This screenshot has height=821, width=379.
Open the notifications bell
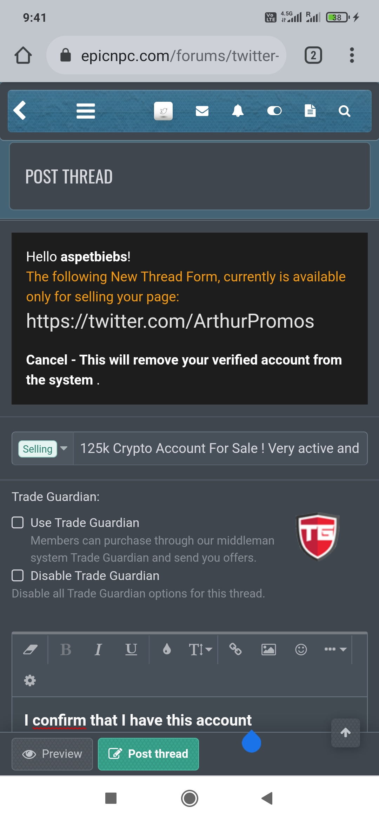click(x=238, y=111)
